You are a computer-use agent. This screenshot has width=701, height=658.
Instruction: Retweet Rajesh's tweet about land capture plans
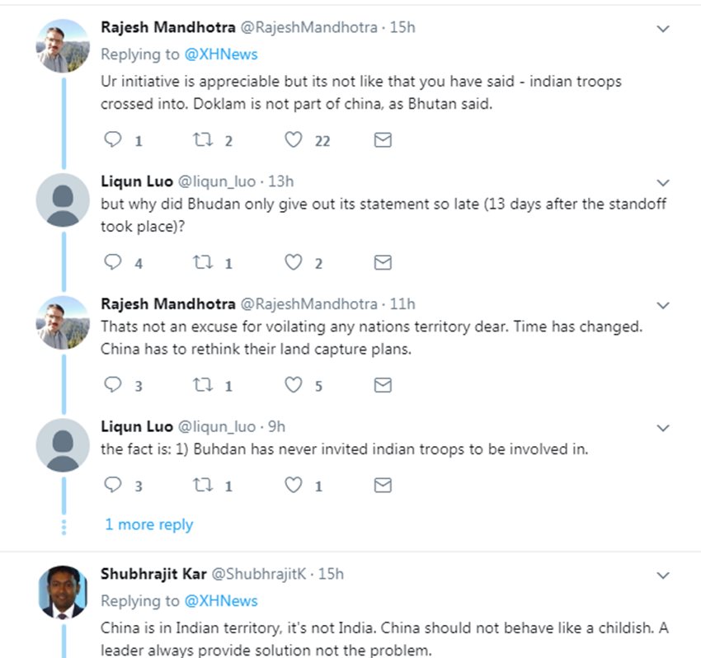[x=203, y=385]
